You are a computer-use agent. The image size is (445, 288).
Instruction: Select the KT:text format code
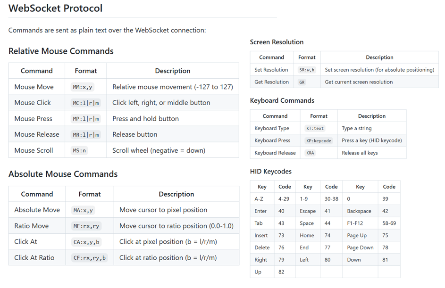(x=315, y=128)
